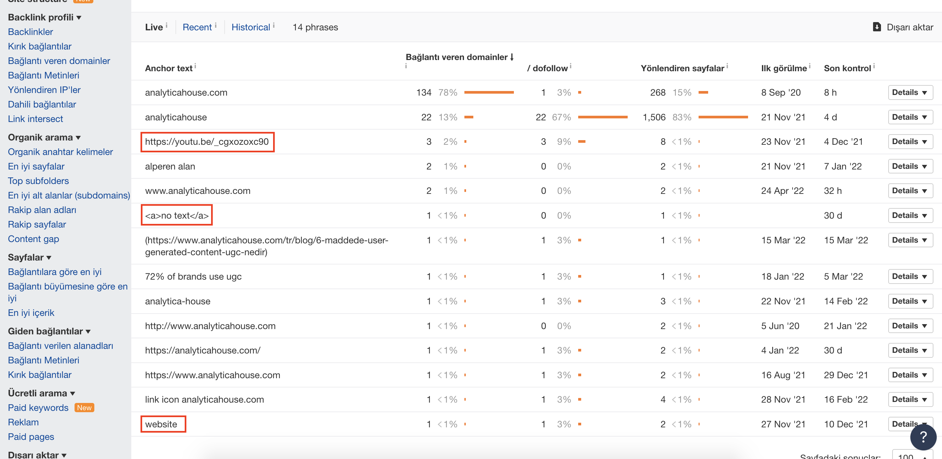942x459 pixels.
Task: Click info icon under Bağlantı veren domainler header
Action: point(406,66)
